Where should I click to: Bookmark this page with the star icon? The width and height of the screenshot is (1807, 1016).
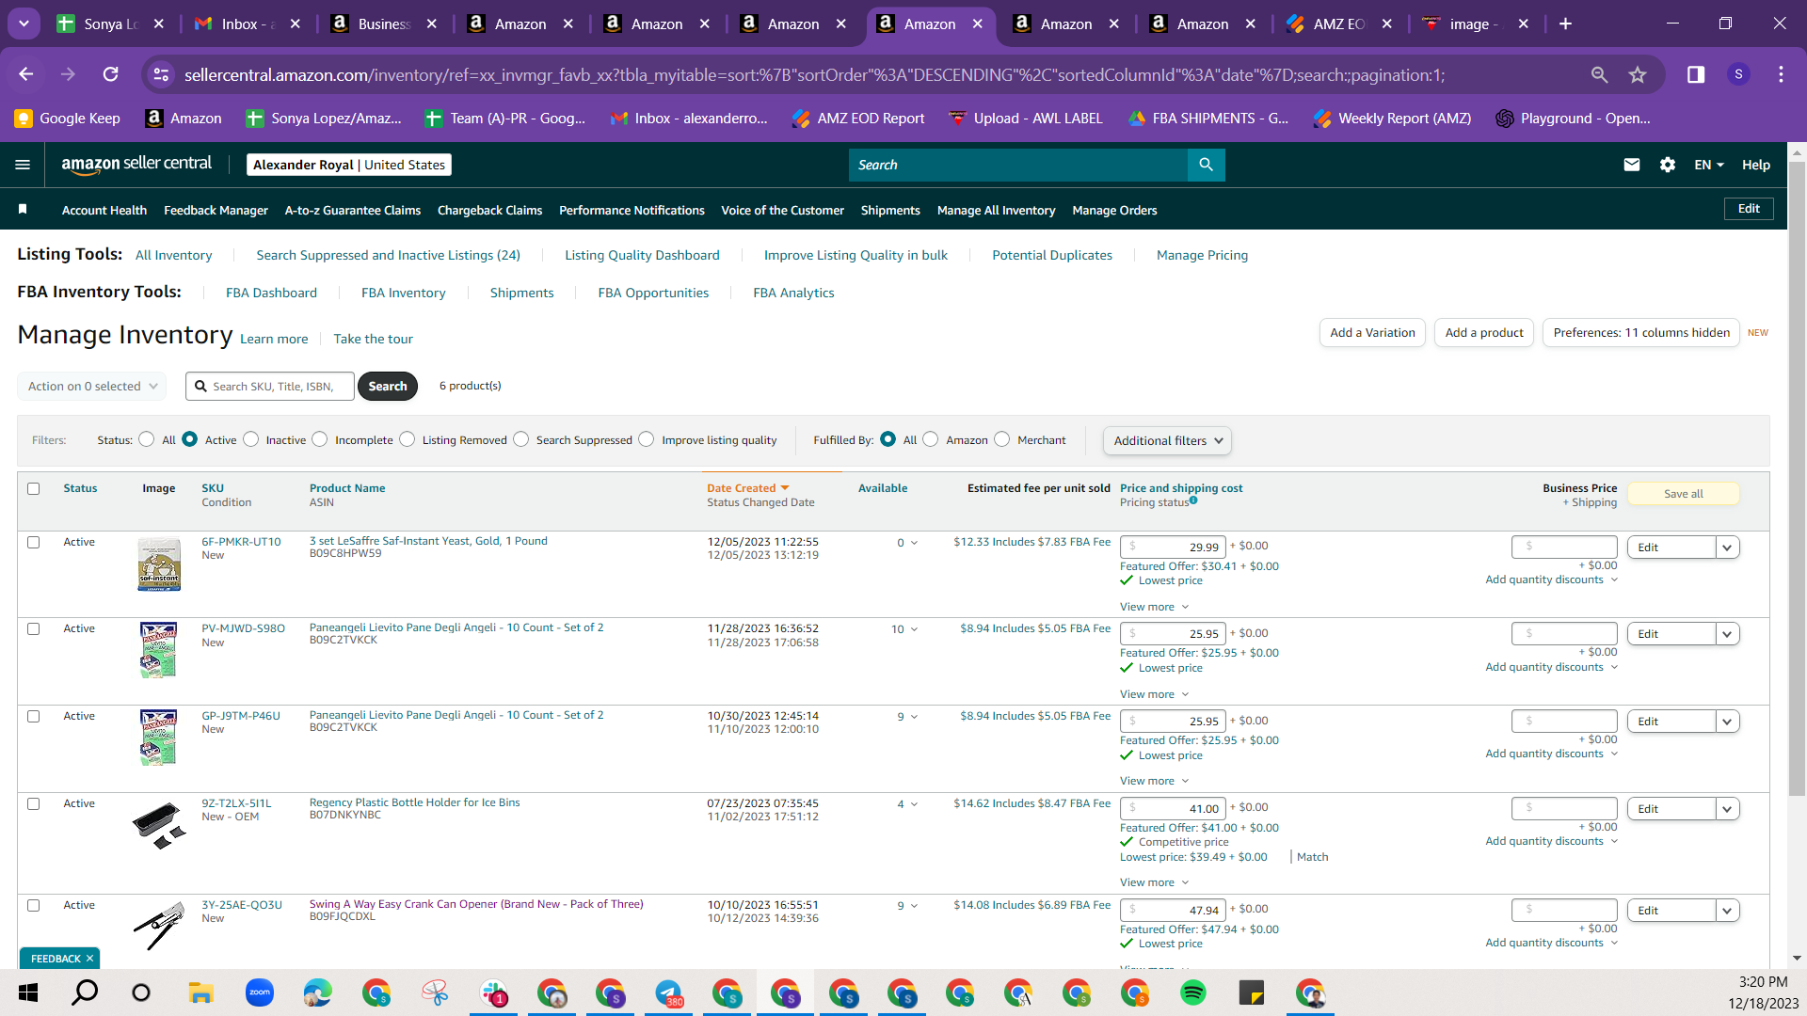point(1638,74)
